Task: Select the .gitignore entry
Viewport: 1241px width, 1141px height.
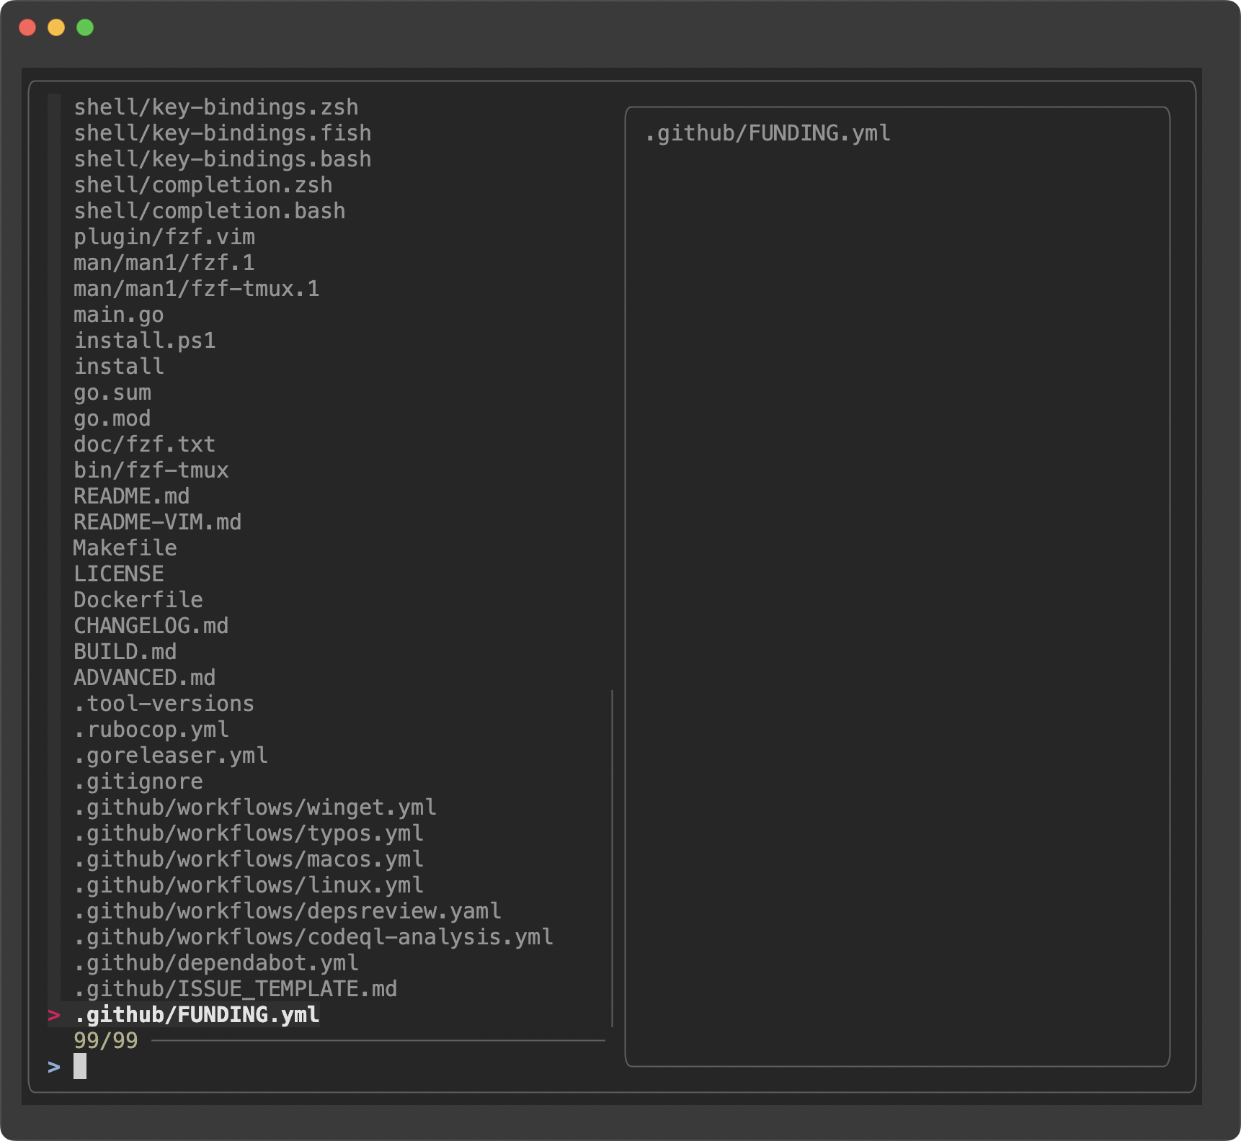Action: [x=138, y=781]
